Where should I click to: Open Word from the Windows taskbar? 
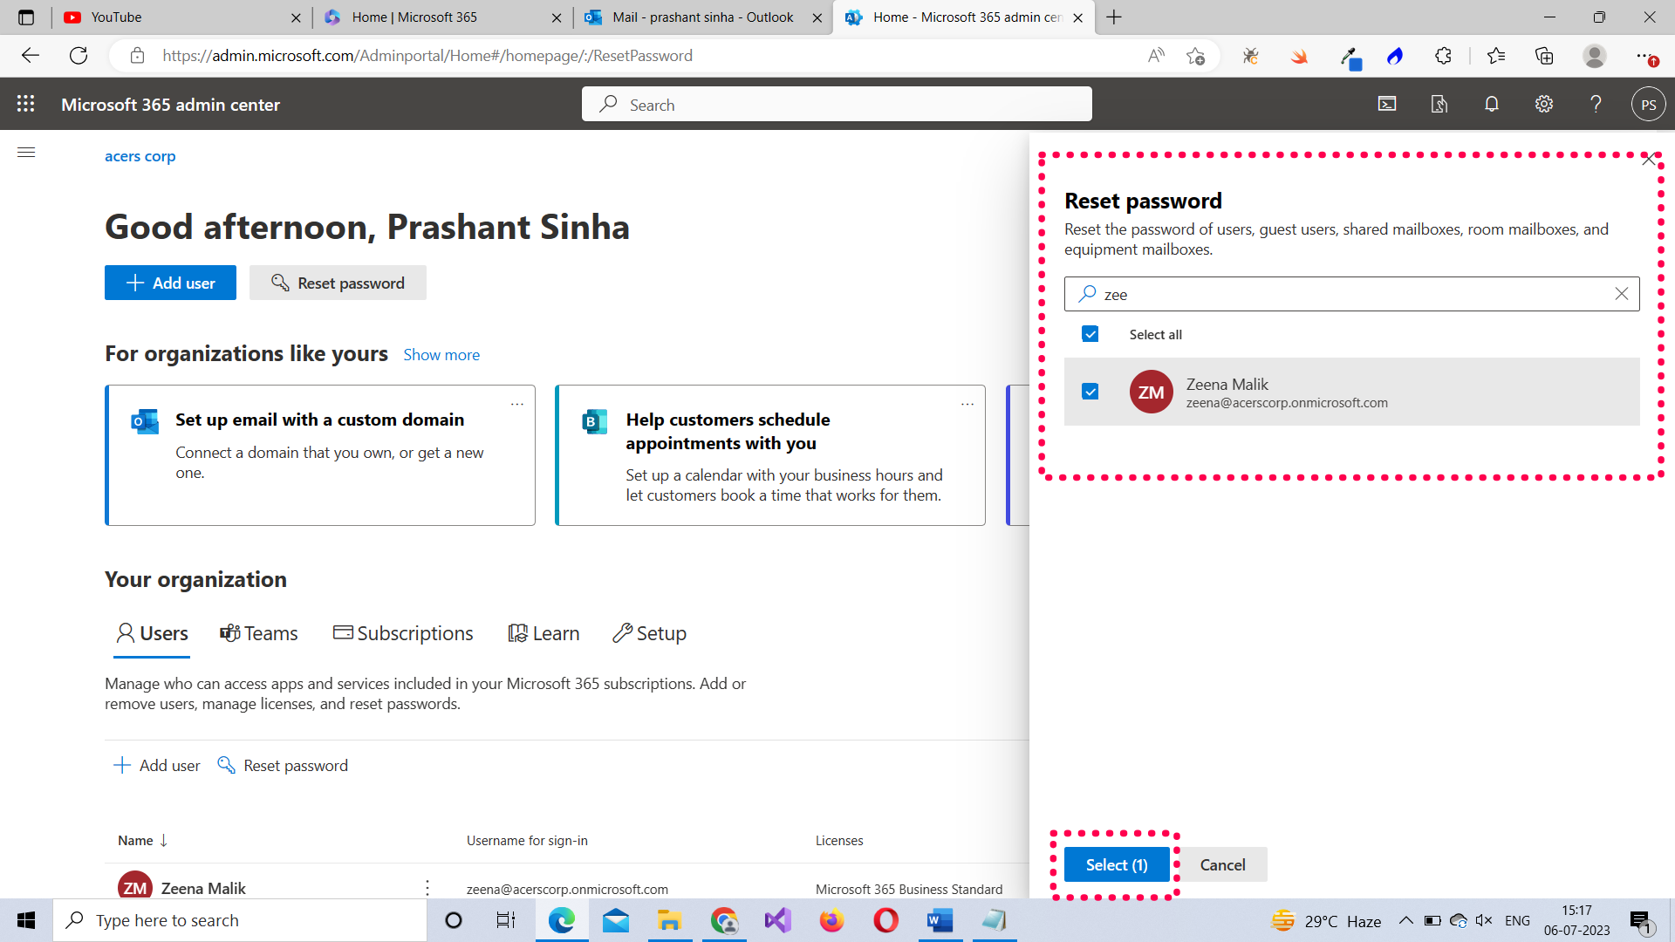pos(940,920)
